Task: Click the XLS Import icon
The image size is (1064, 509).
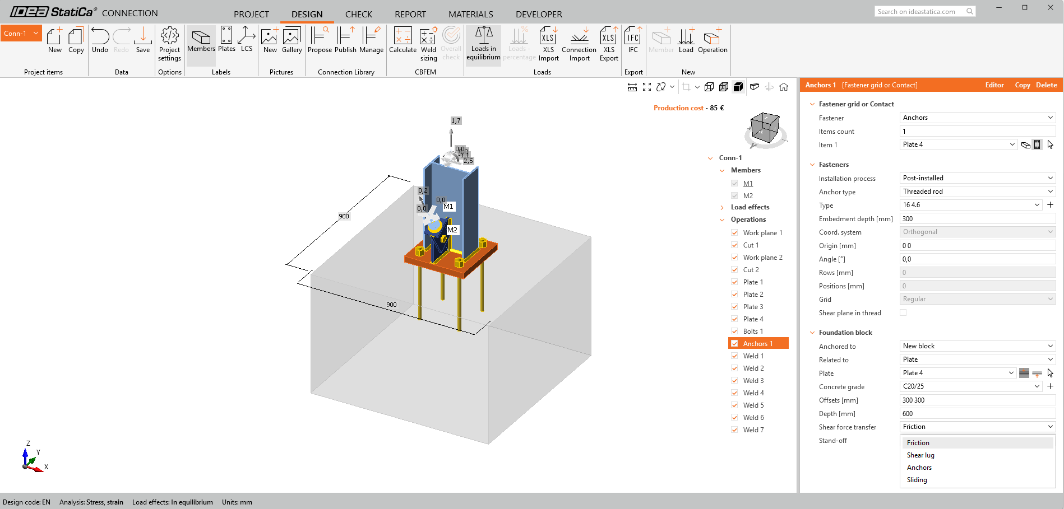Action: (x=548, y=44)
